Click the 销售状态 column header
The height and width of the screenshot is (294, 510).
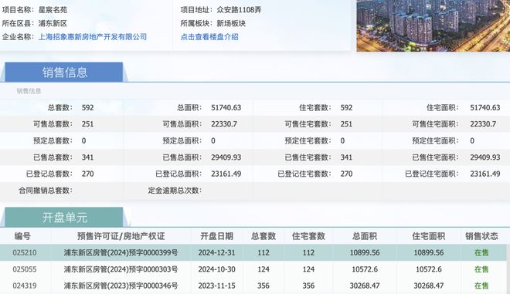[481, 236]
